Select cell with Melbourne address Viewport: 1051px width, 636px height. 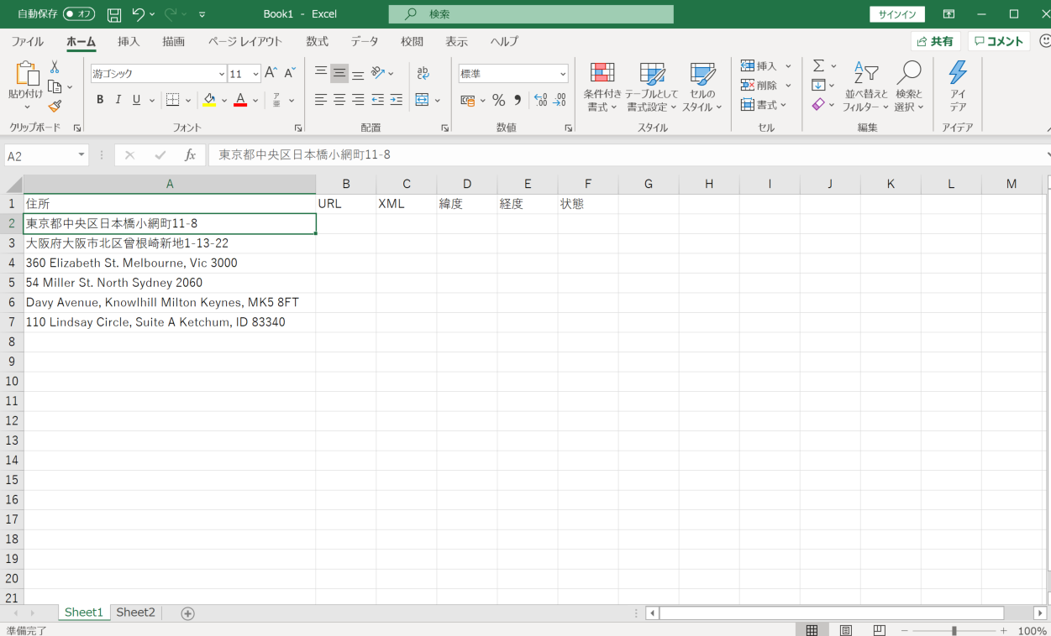170,263
